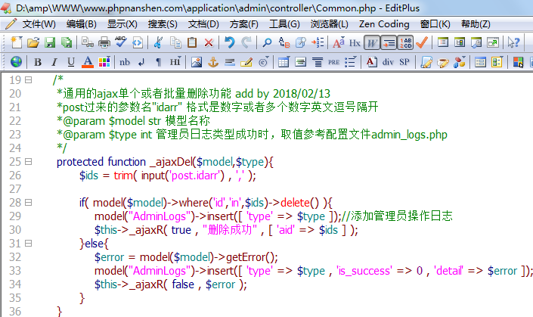This screenshot has height=317, width=533.
Task: Open the Font (Aa) dropdown
Action: [x=339, y=42]
